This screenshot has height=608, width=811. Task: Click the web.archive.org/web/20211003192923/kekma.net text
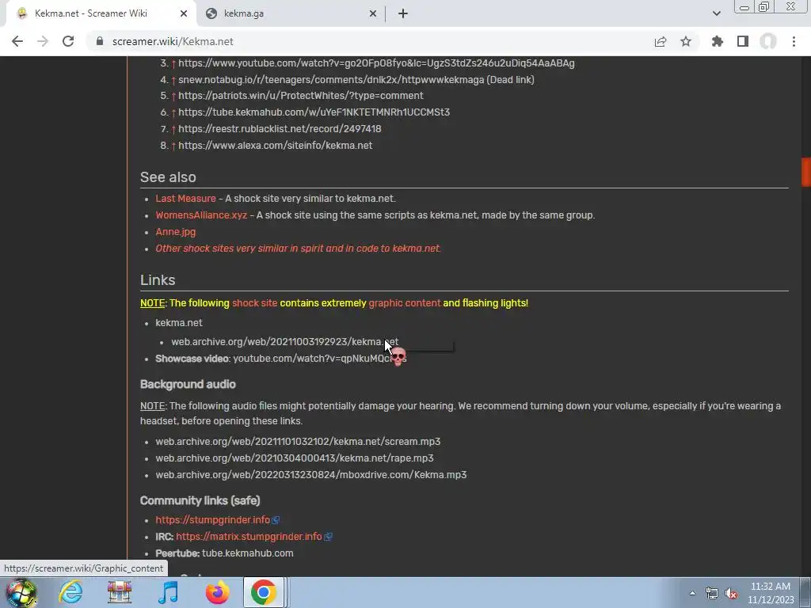pos(284,342)
